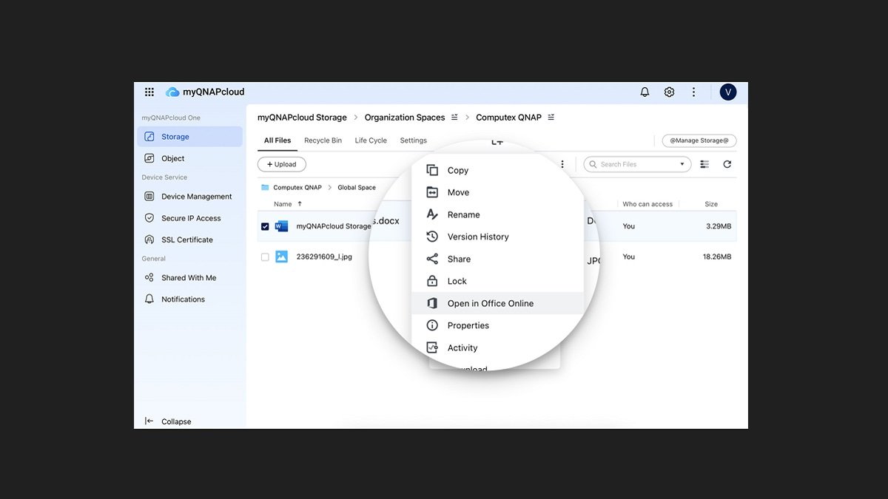Click Organization Spaces breadcrumb
Screen dimensions: 888x499
pyautogui.click(x=405, y=118)
